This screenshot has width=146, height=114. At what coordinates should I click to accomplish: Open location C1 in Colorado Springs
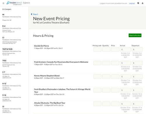12,40
